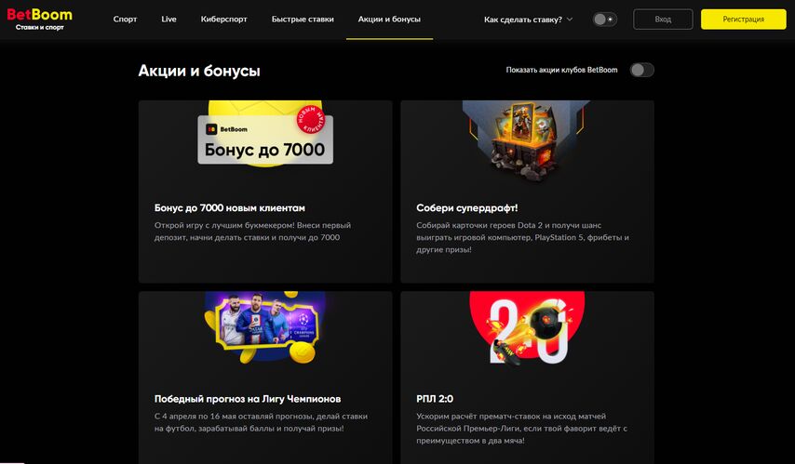Image resolution: width=795 pixels, height=464 pixels.
Task: Open the Киберспорт section
Action: point(223,20)
